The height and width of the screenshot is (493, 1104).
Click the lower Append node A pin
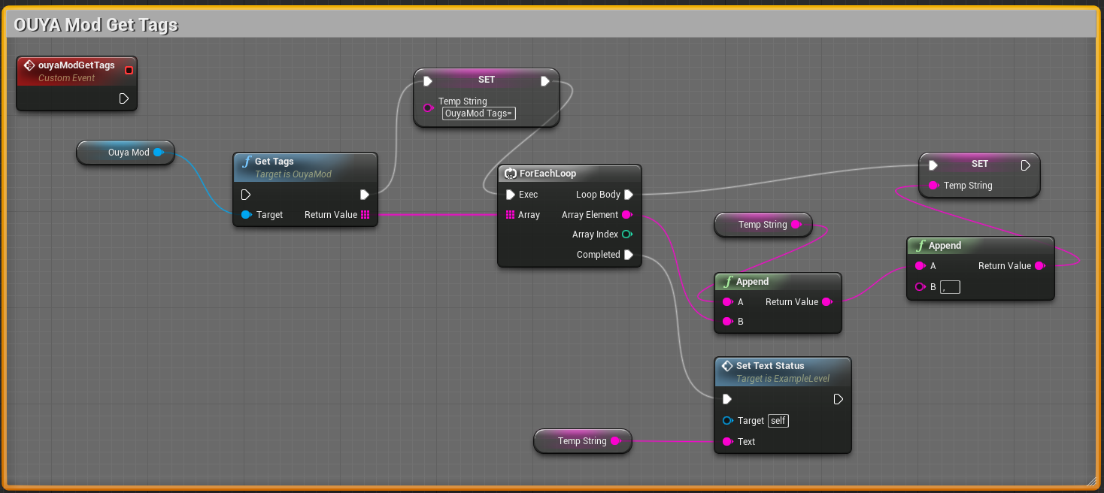pos(727,302)
